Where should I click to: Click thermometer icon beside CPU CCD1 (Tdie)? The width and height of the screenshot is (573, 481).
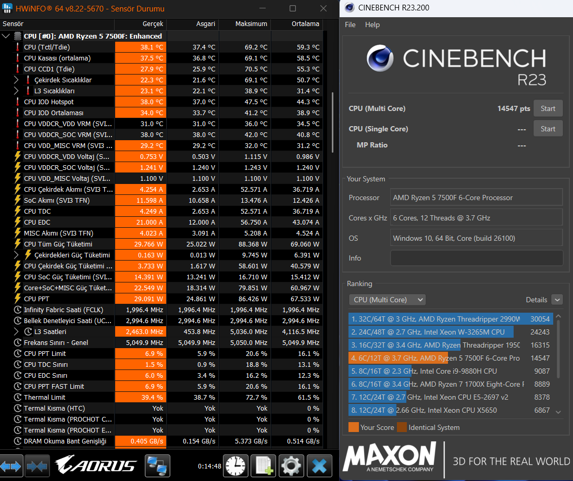pyautogui.click(x=17, y=69)
